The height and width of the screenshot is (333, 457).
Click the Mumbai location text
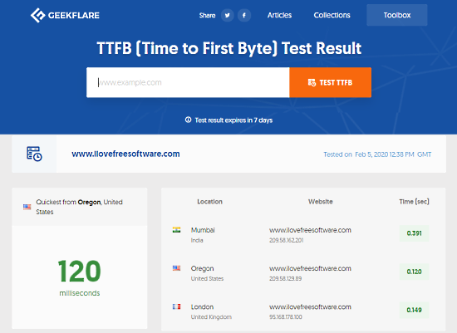pyautogui.click(x=203, y=230)
